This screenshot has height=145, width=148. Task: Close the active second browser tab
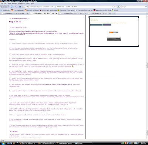(57, 13)
